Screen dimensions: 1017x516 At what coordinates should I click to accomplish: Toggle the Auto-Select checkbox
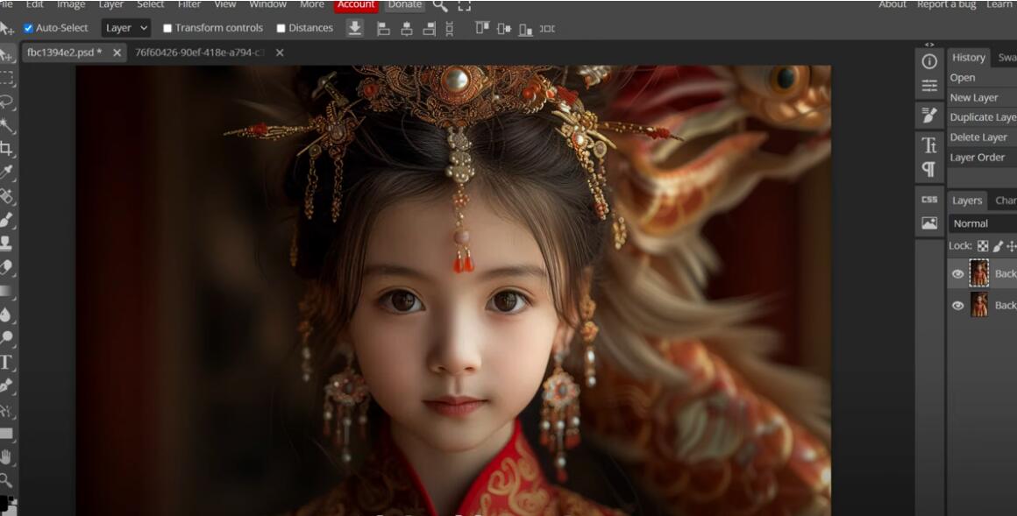click(x=27, y=27)
